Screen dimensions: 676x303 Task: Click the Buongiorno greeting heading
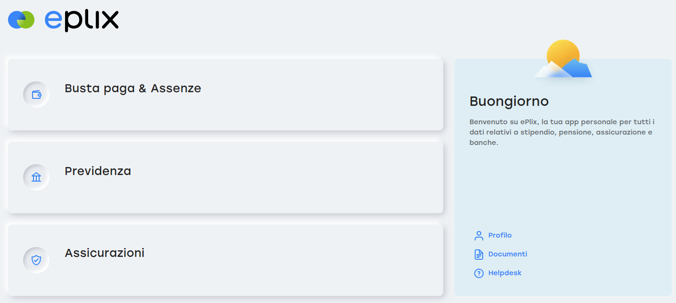509,101
